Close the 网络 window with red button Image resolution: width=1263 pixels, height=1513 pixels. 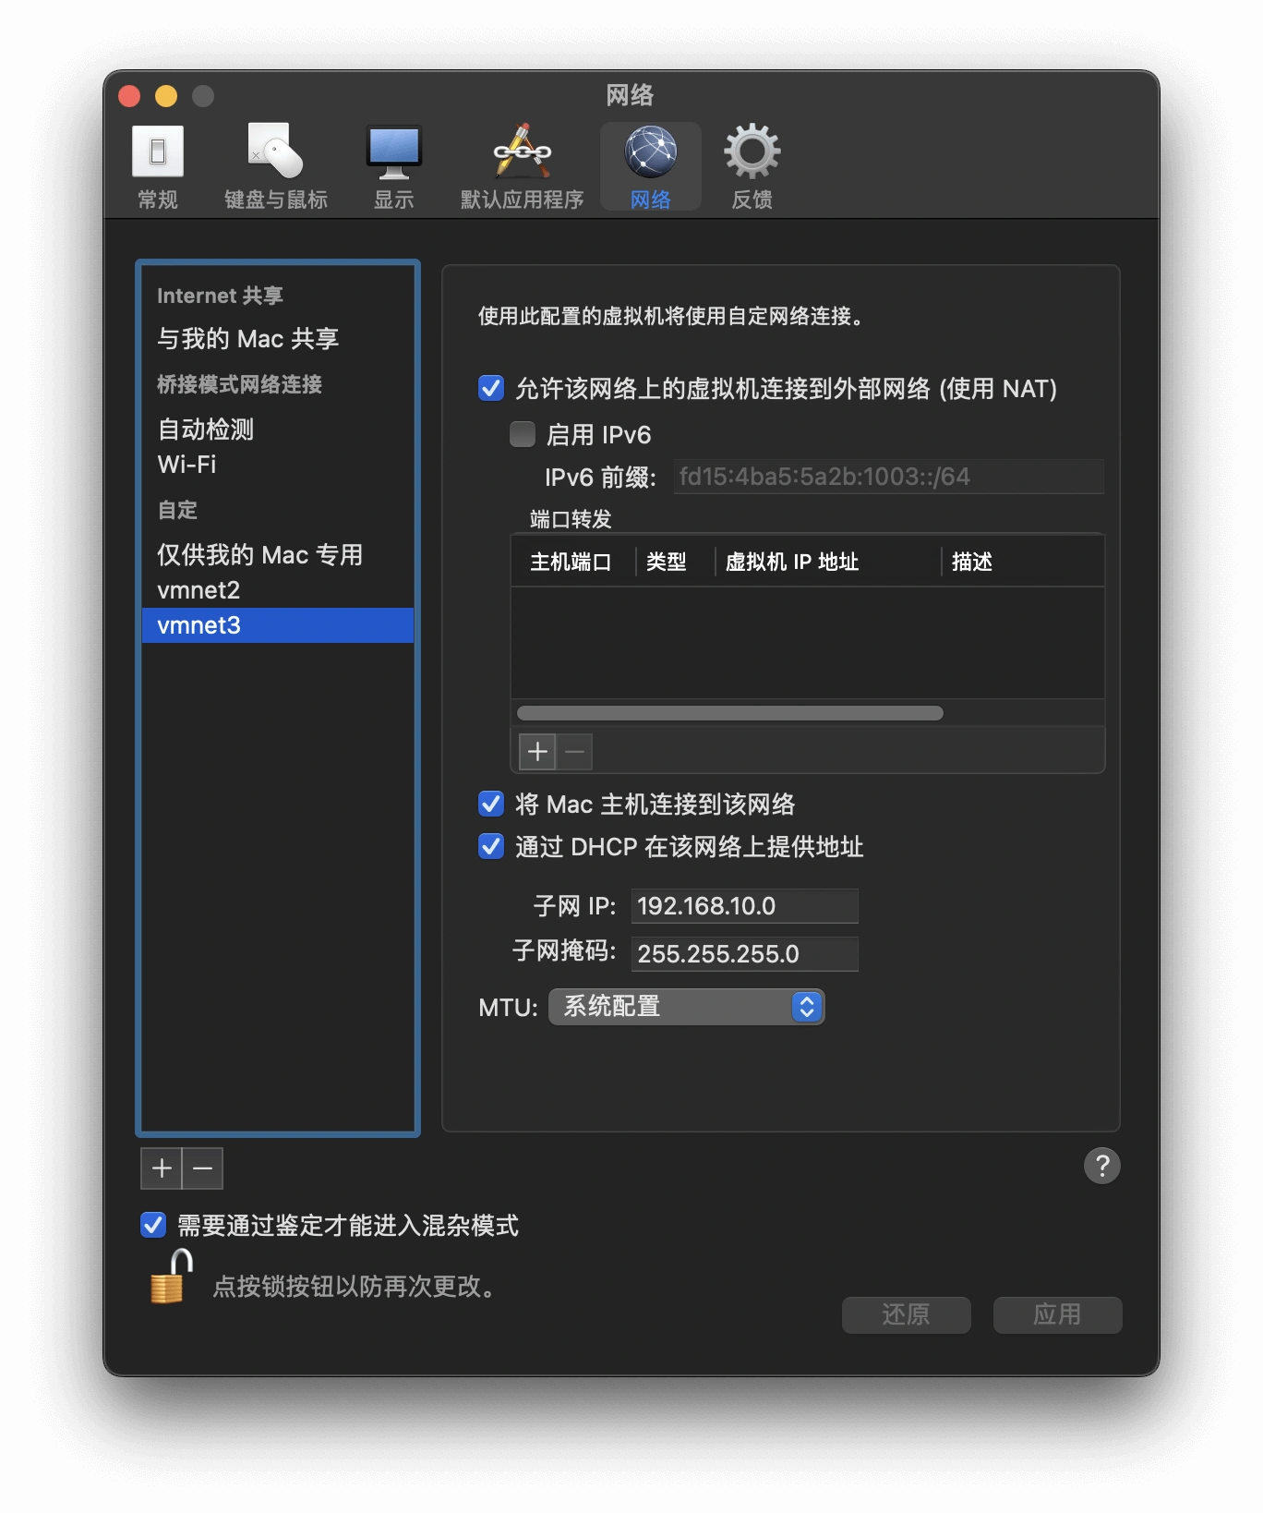click(x=129, y=96)
